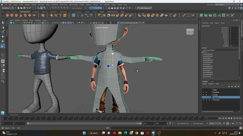Play the timeline forward
Screen dimensions: 243x136
click(x=232, y=118)
